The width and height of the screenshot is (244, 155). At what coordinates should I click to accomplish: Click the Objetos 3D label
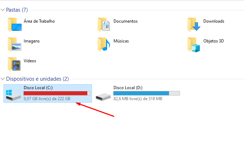pos(214,41)
